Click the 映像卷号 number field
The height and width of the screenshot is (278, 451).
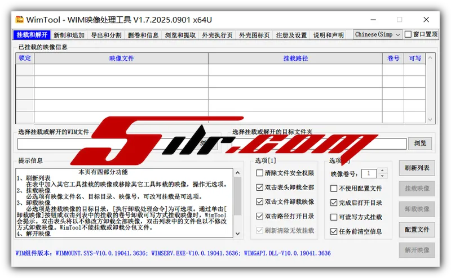[369, 173]
